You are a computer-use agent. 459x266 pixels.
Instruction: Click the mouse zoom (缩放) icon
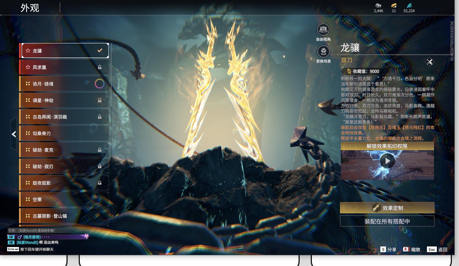click(x=406, y=249)
